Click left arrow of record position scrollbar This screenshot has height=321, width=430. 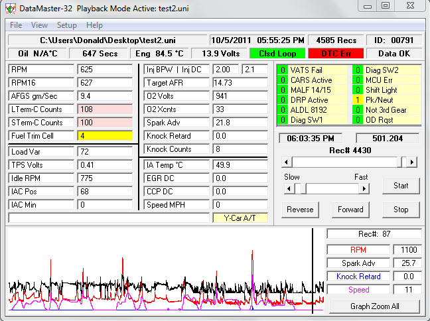287,162
